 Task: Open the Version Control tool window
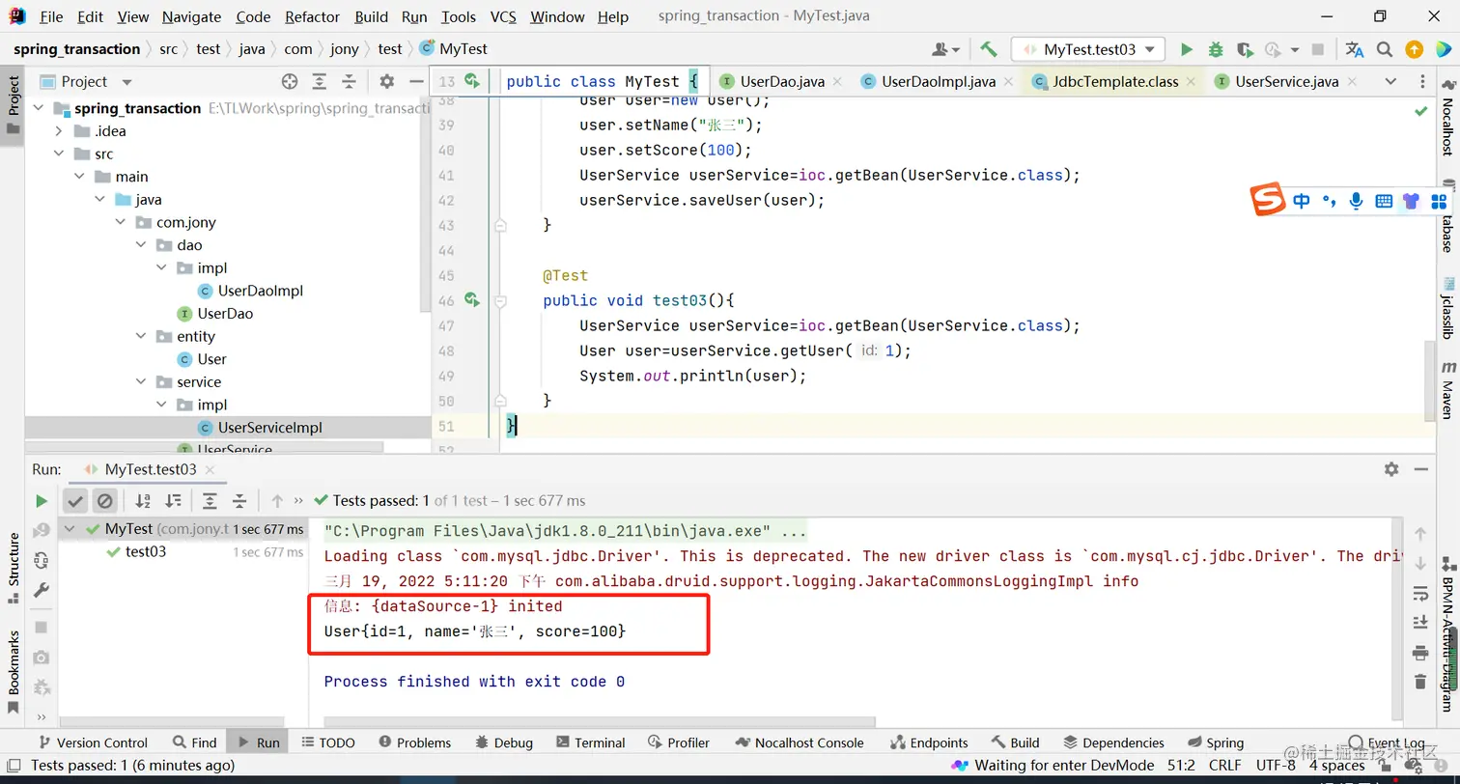click(93, 742)
